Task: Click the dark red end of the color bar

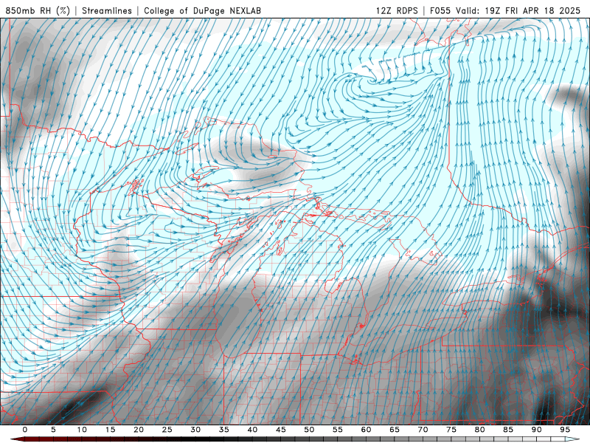Action: (x=17, y=439)
